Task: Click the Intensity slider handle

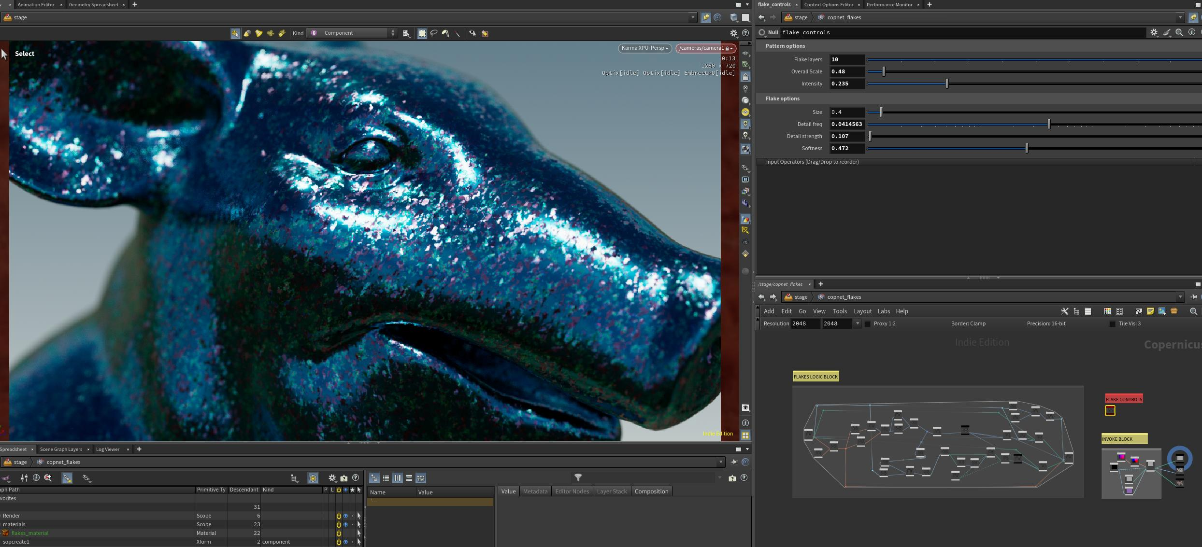Action: coord(947,84)
